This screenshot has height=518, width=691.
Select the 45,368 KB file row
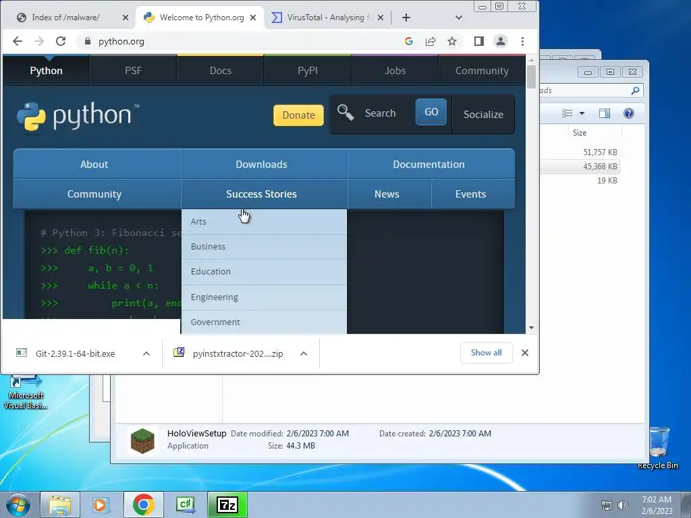tap(580, 167)
